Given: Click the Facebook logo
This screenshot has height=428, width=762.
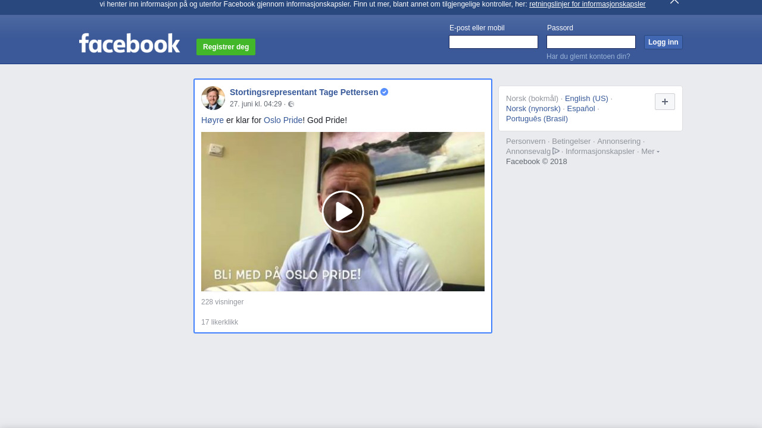Looking at the screenshot, I should point(129,43).
